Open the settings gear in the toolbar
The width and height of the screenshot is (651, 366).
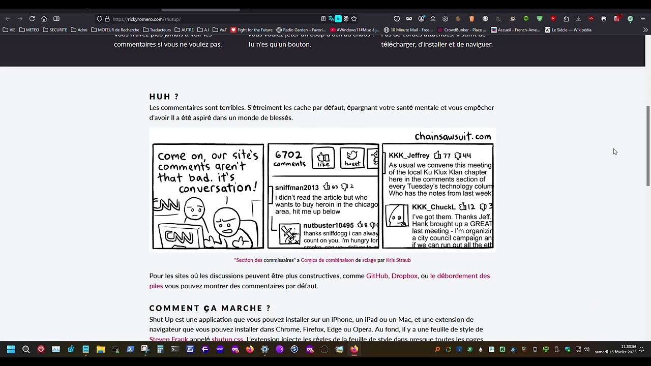point(446,19)
